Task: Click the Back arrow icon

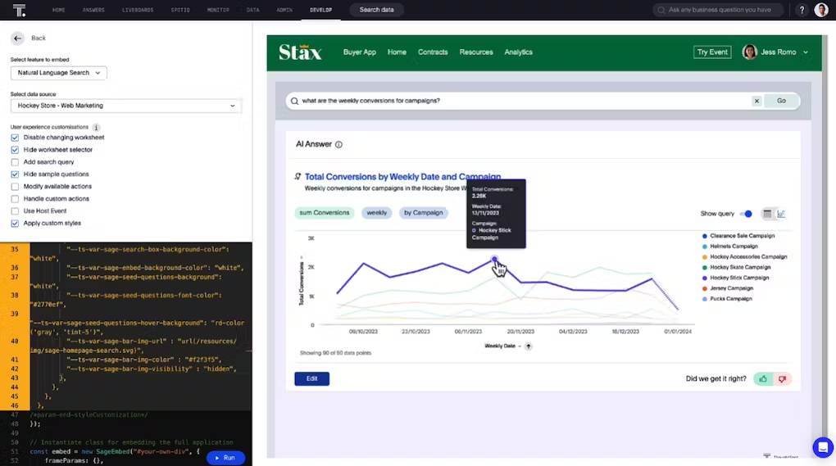Action: (x=17, y=38)
